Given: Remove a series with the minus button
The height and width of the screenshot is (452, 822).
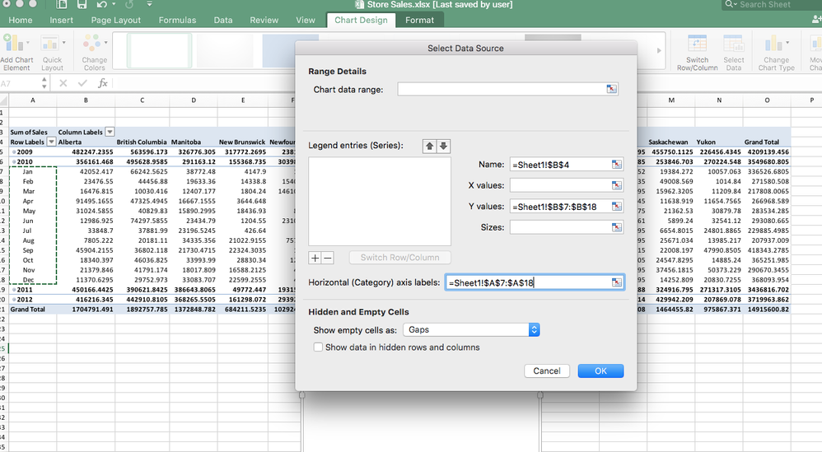Looking at the screenshot, I should [x=328, y=258].
